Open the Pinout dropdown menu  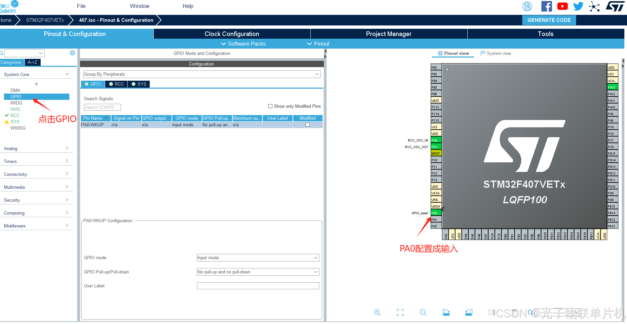click(x=318, y=44)
